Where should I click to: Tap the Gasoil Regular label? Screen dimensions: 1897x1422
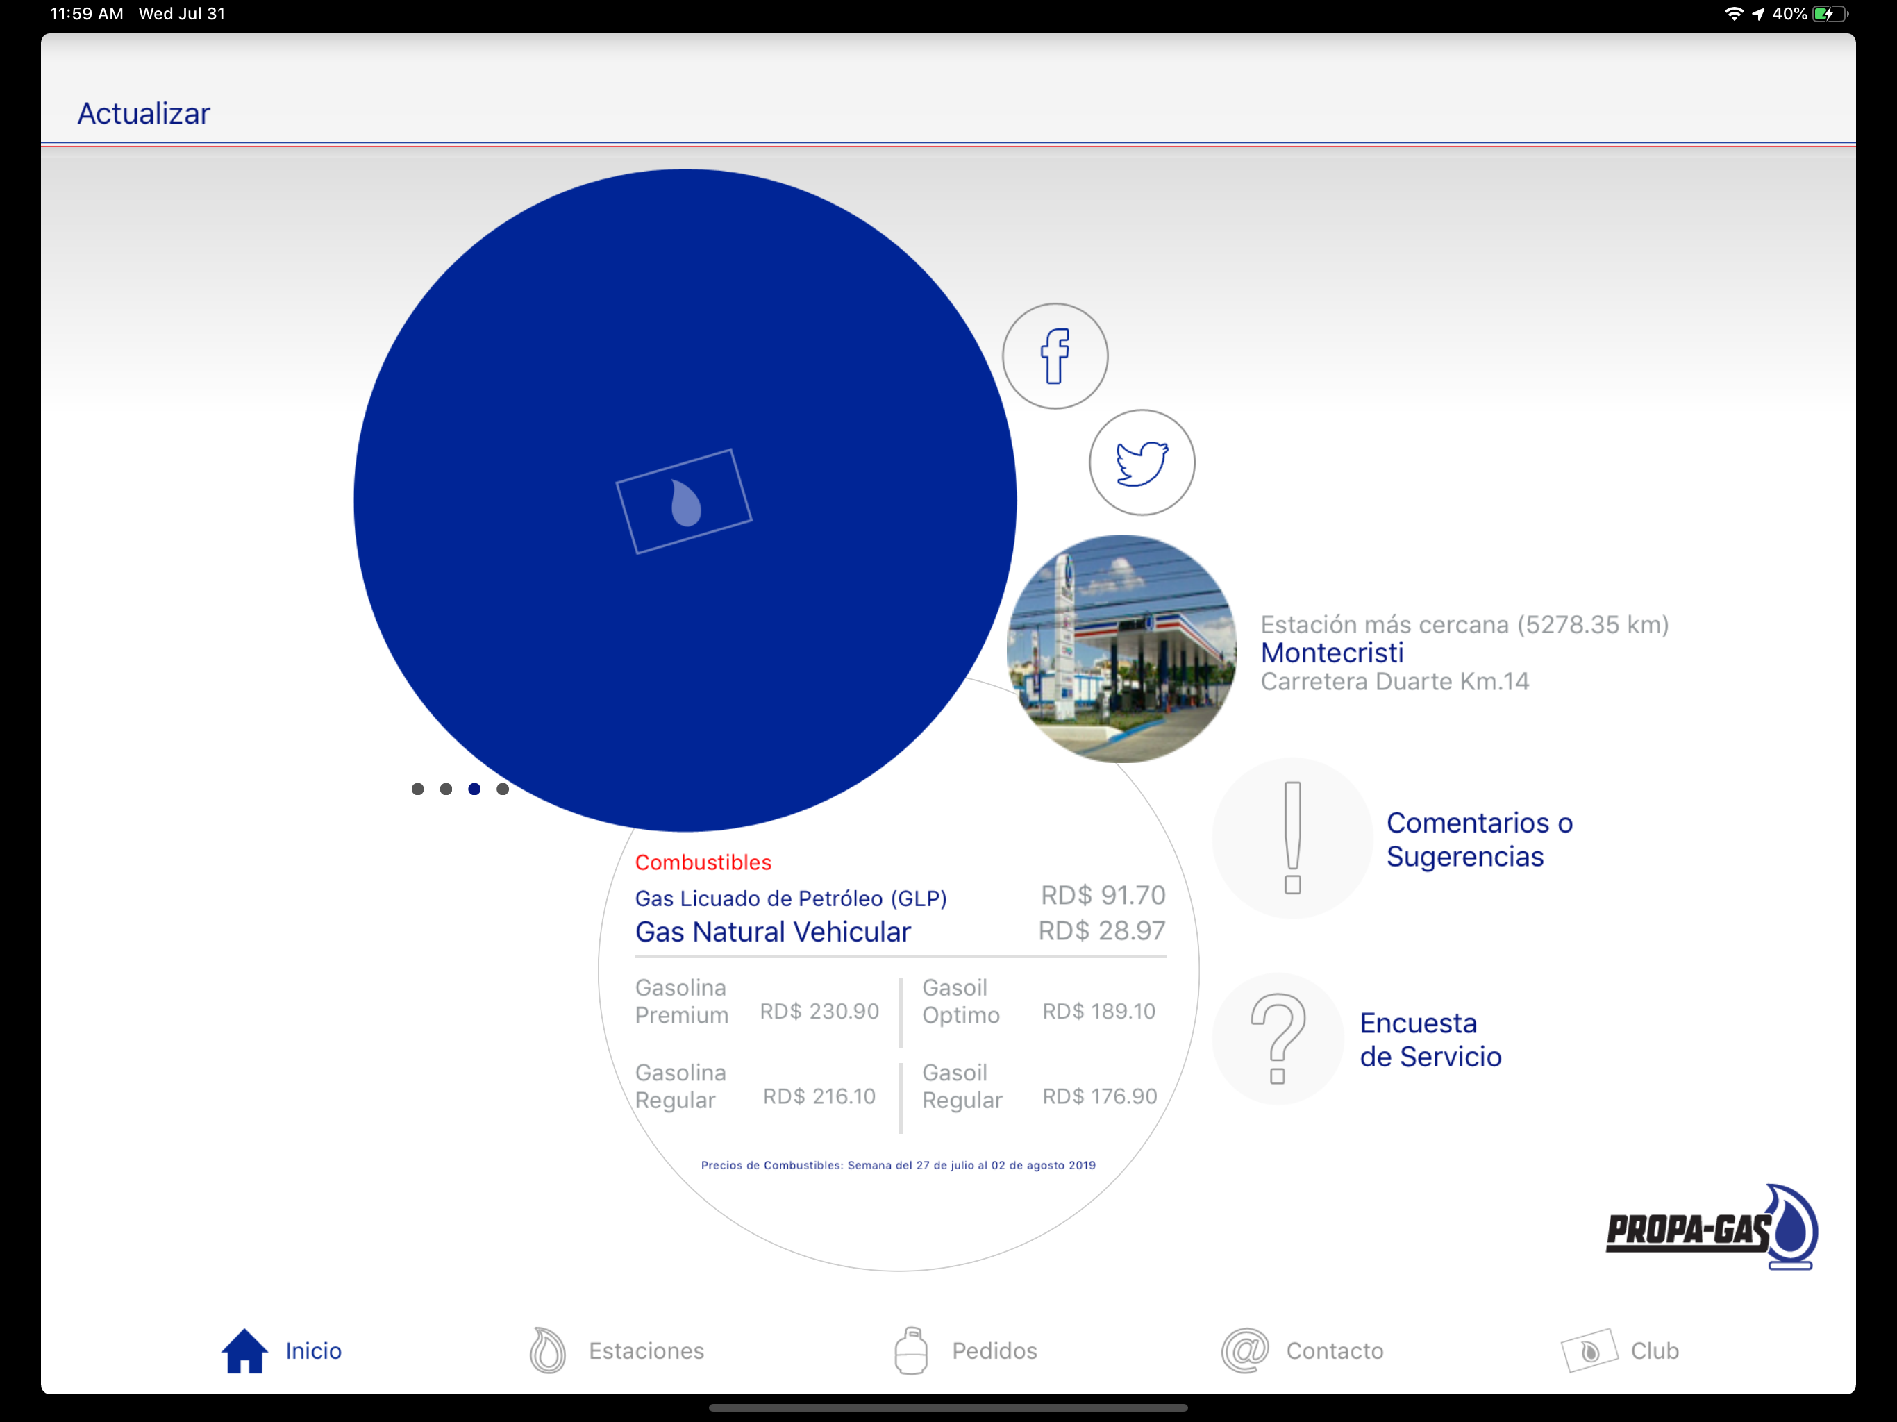pos(962,1086)
